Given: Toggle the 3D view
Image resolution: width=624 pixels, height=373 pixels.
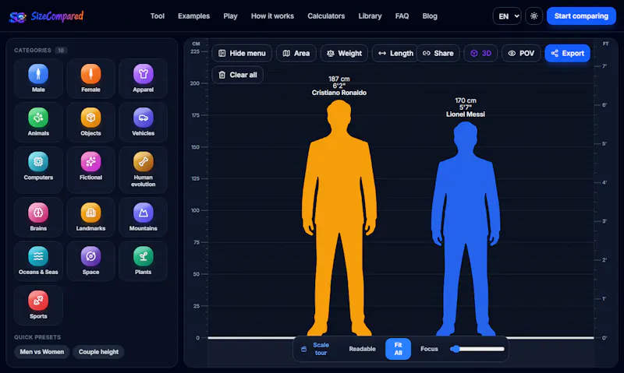Looking at the screenshot, I should coord(480,53).
